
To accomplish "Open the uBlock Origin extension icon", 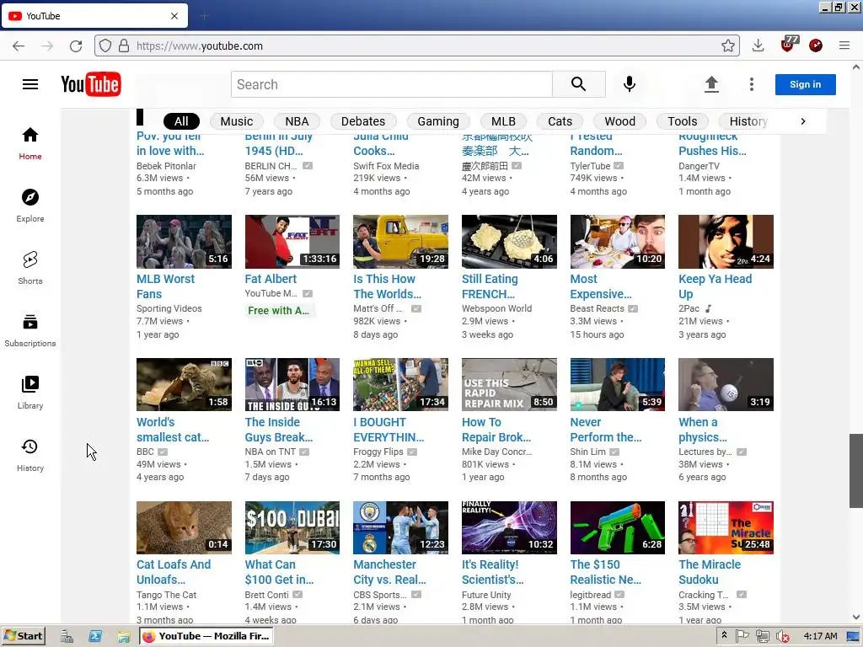I will (789, 44).
